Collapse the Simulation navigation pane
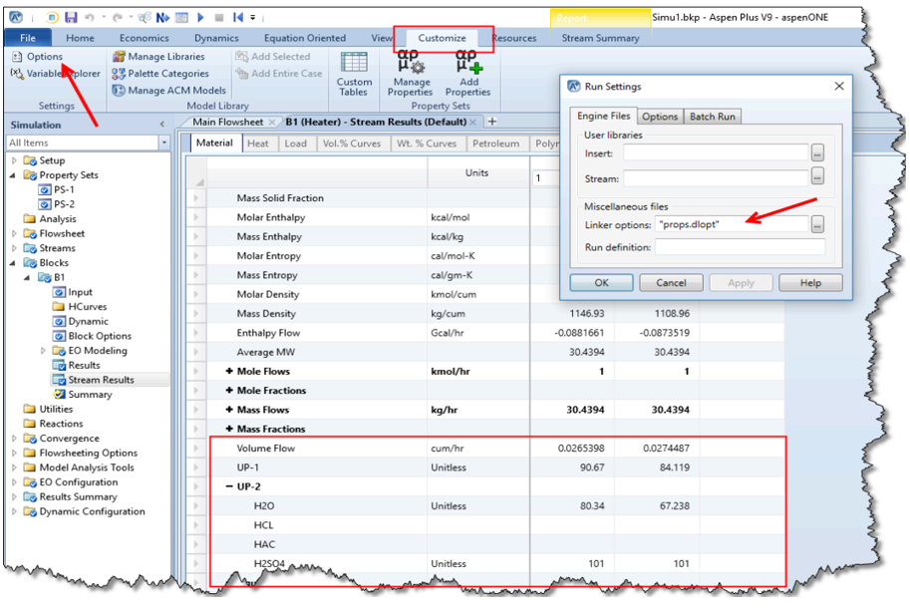This screenshot has width=910, height=613. point(161,125)
